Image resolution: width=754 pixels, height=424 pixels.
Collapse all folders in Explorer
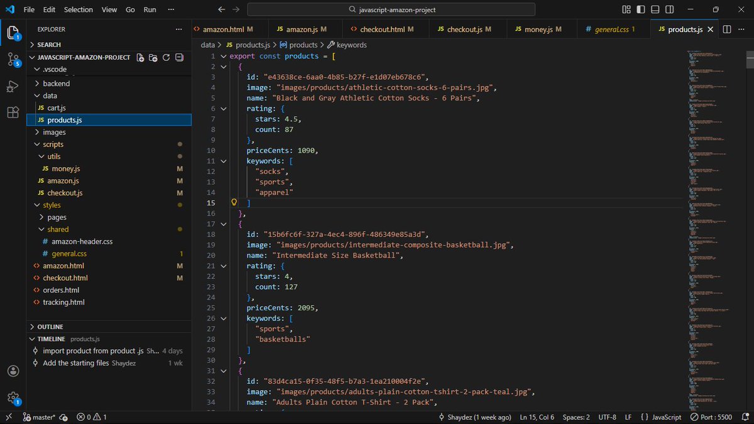(x=179, y=57)
